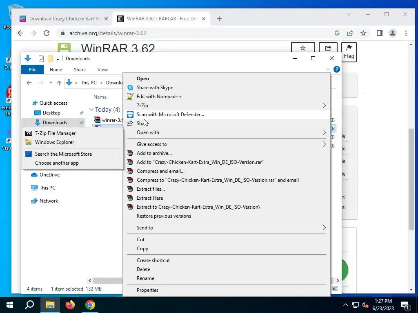Select Network in sidebar
The image size is (418, 313).
point(49,201)
